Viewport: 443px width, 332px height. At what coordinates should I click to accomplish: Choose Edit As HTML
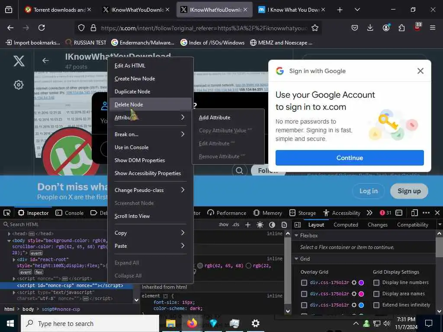[x=150, y=66]
